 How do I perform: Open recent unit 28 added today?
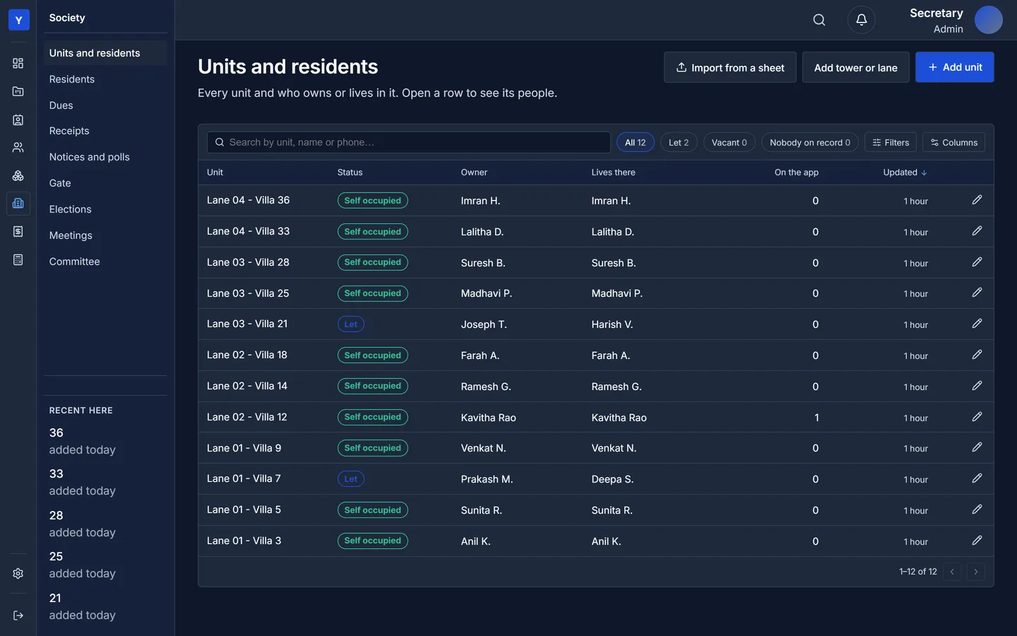click(105, 524)
